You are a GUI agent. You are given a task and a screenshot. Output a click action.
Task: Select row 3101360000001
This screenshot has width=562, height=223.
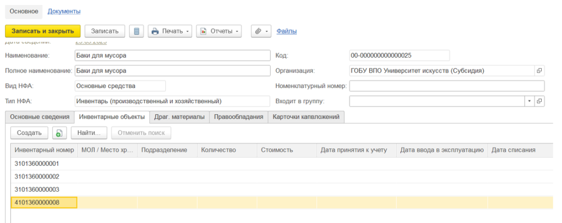pyautogui.click(x=282, y=164)
